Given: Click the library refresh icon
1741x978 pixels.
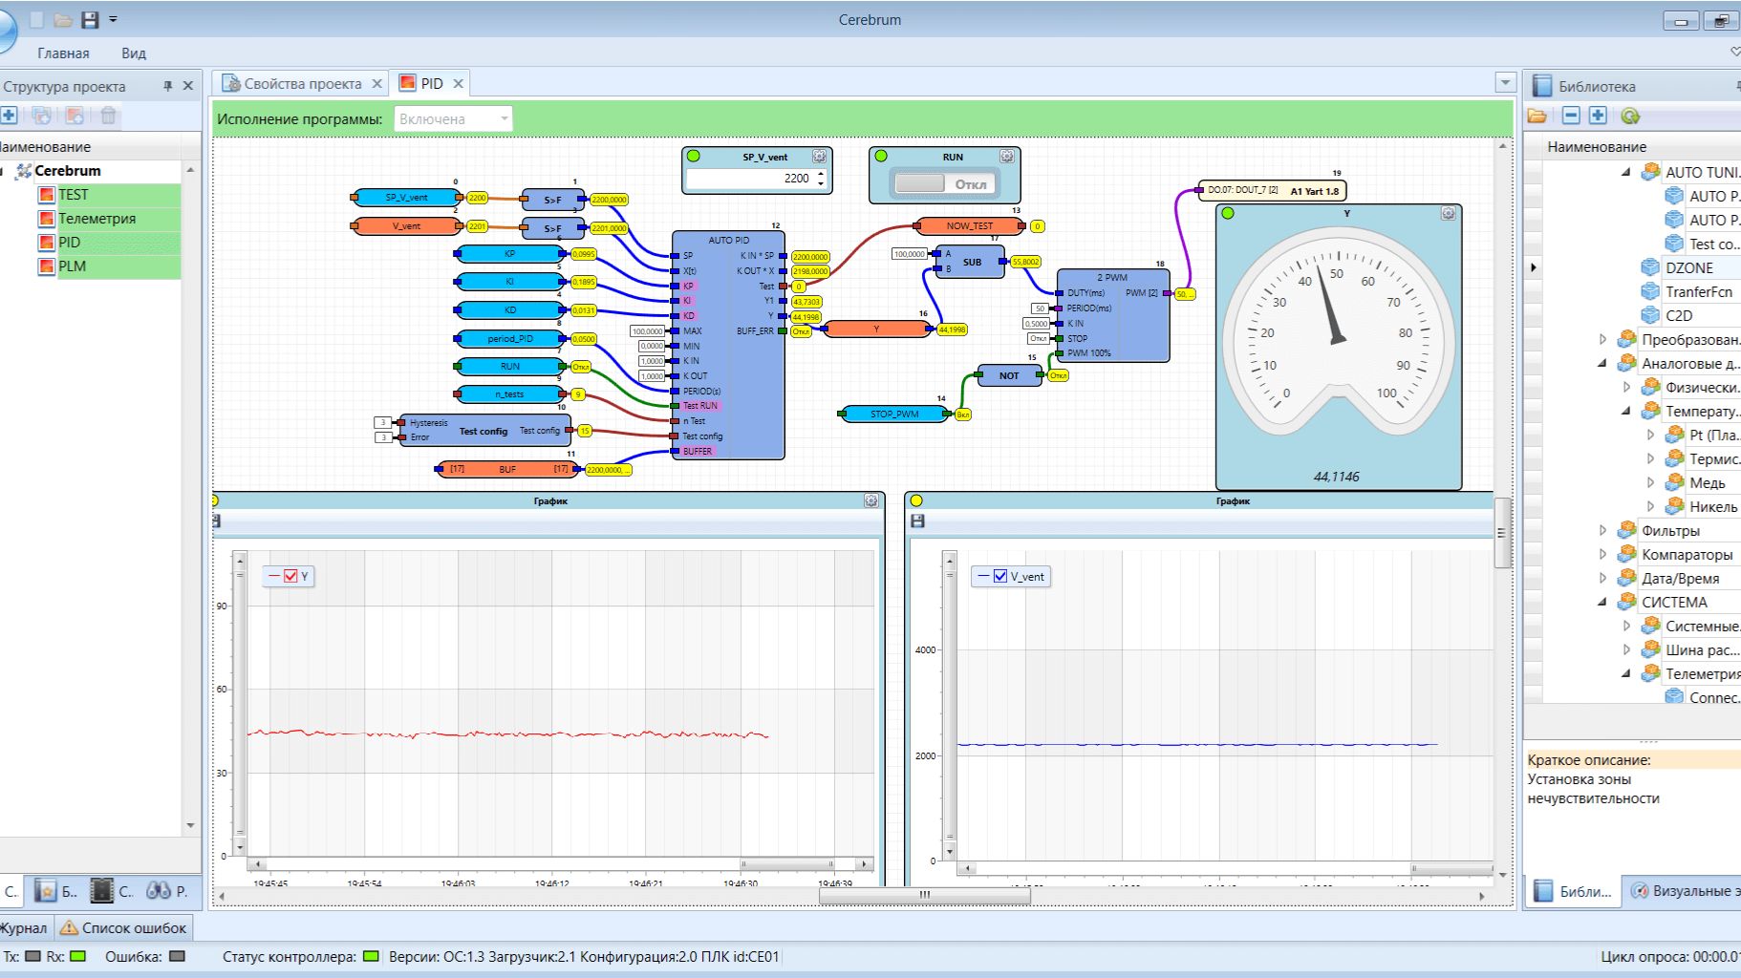Looking at the screenshot, I should pyautogui.click(x=1630, y=116).
